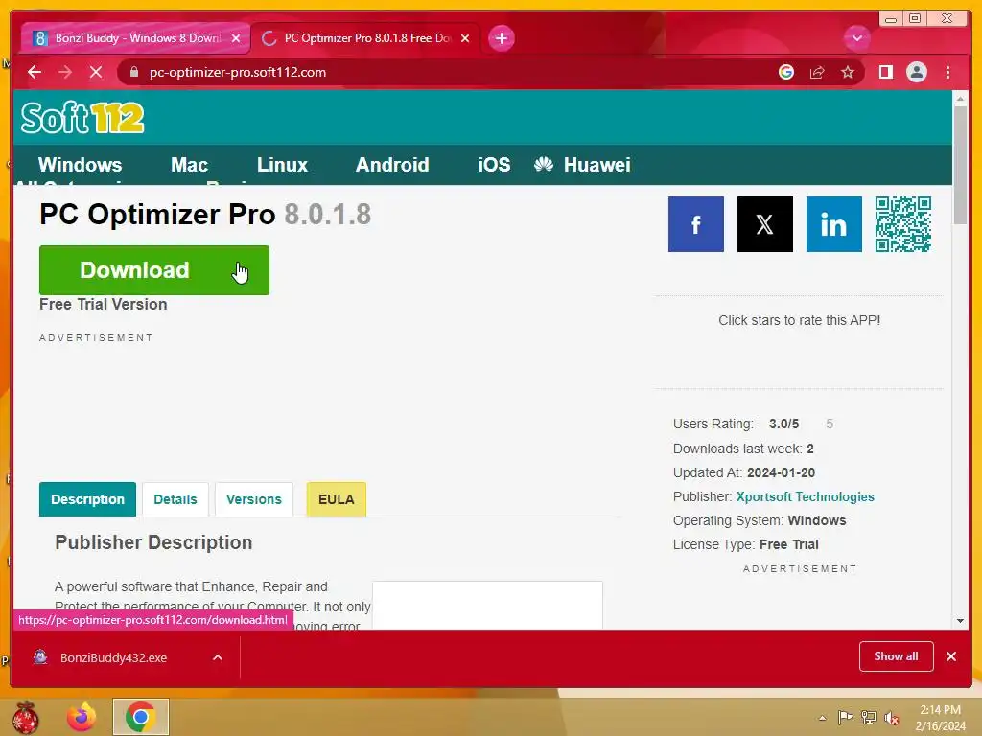The height and width of the screenshot is (736, 982).
Task: Open downloaded BonziBuddy432.exe file
Action: pos(114,657)
